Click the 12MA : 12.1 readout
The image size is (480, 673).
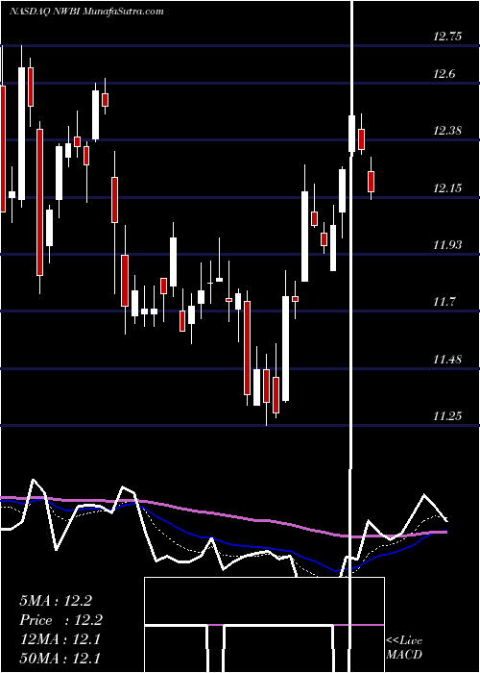tap(60, 639)
